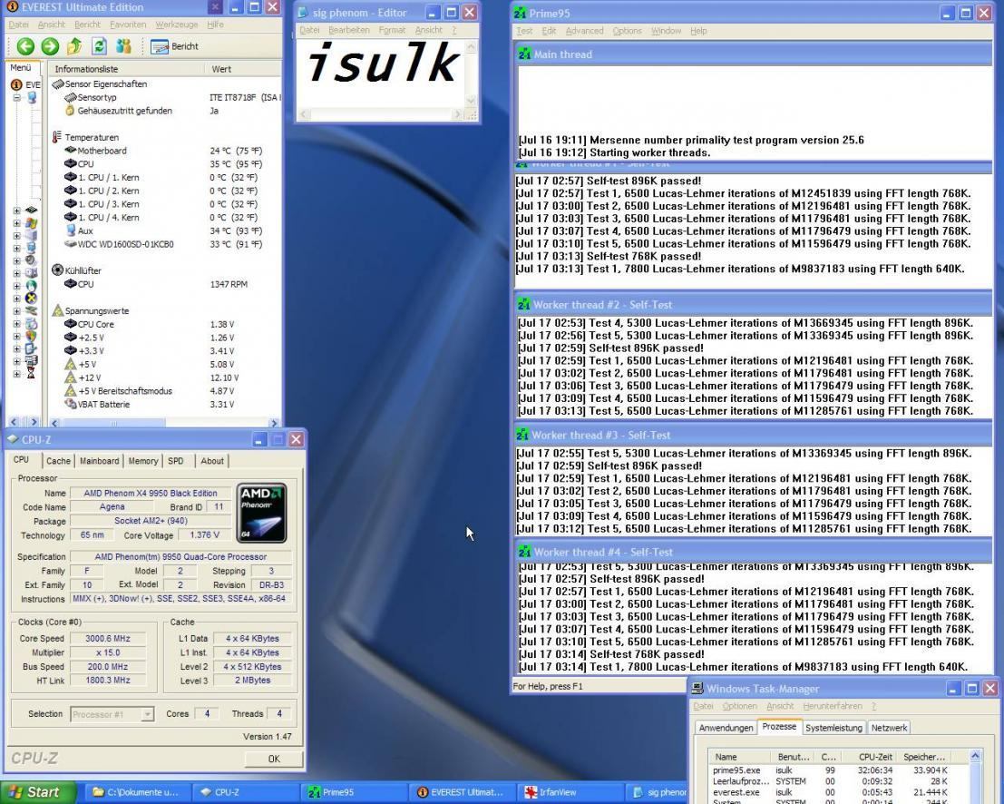Click the Wert column header in EVEREST
The image size is (1004, 804).
tap(243, 69)
